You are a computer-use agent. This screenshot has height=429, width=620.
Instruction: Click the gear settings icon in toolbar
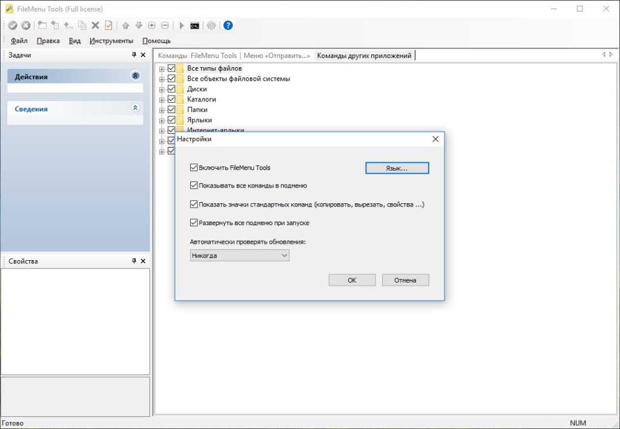point(211,25)
